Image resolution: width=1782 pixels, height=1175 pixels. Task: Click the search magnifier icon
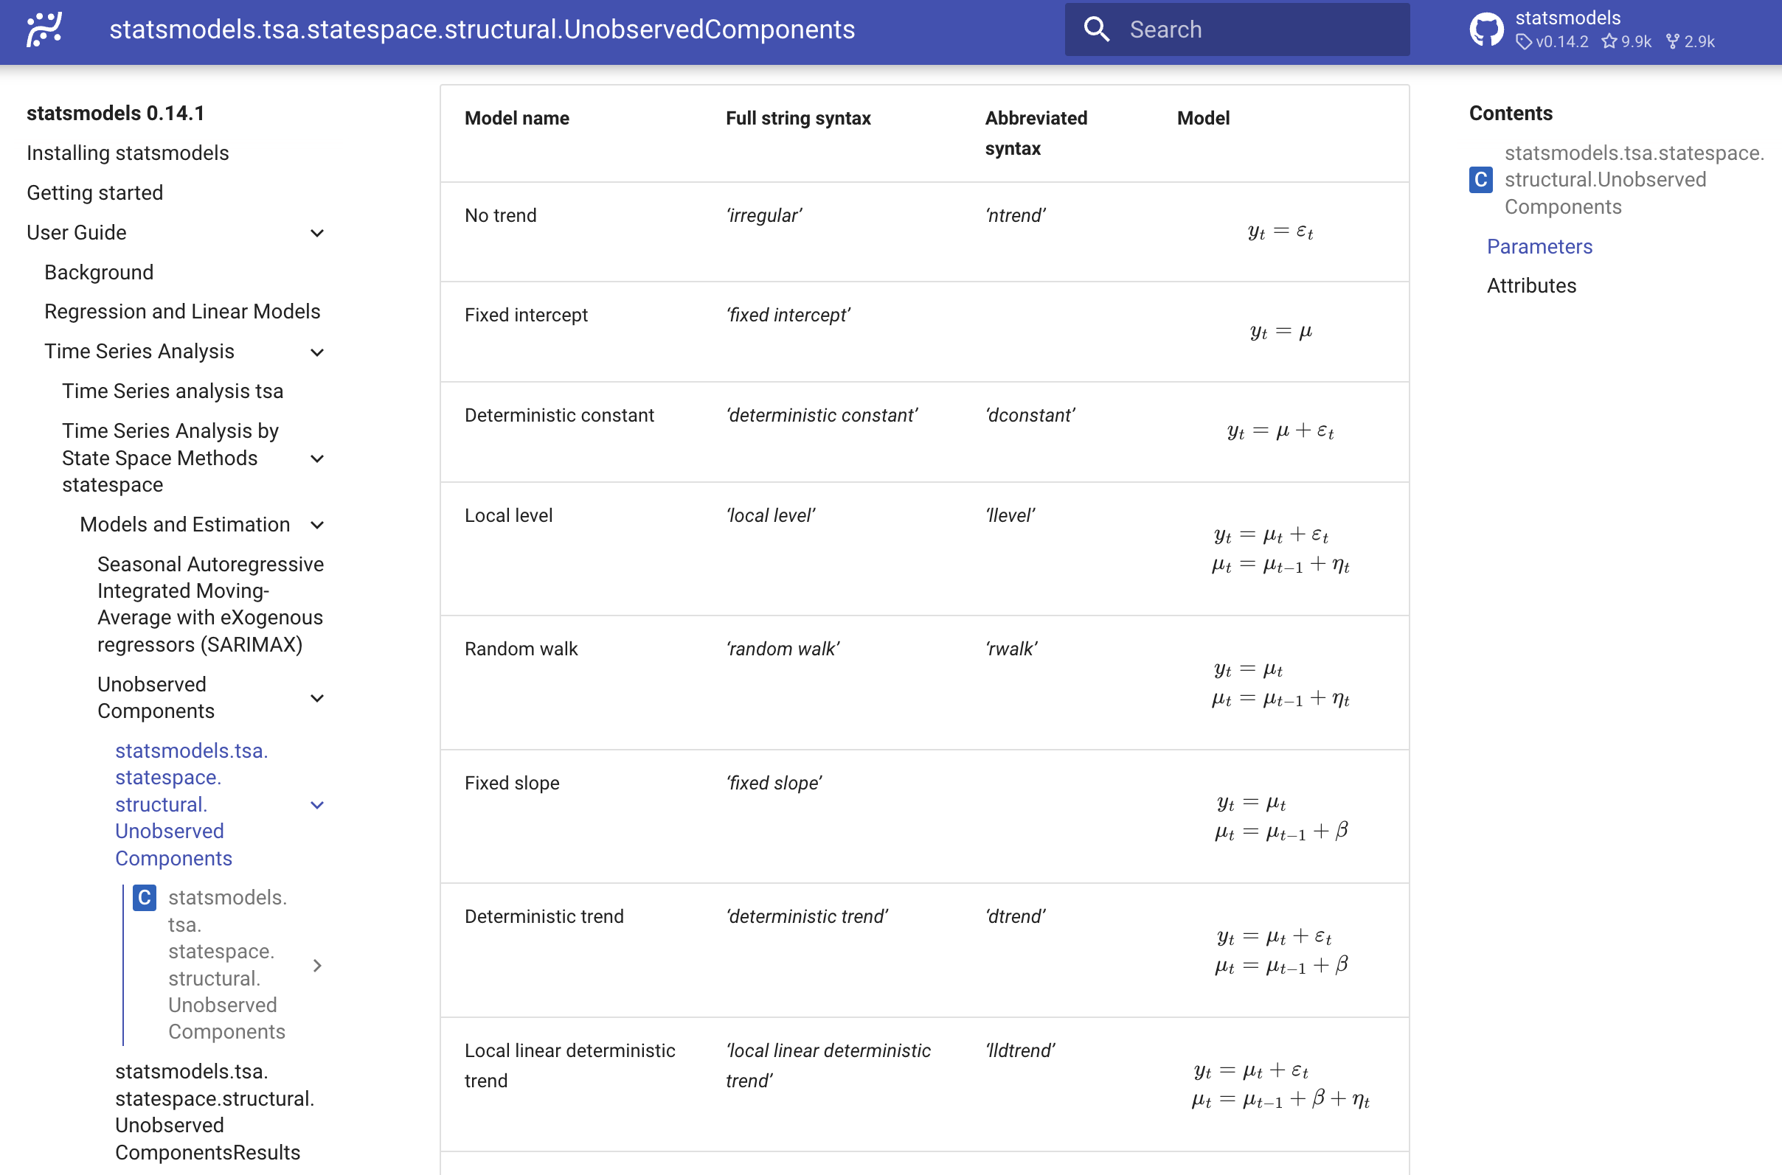[x=1096, y=29]
